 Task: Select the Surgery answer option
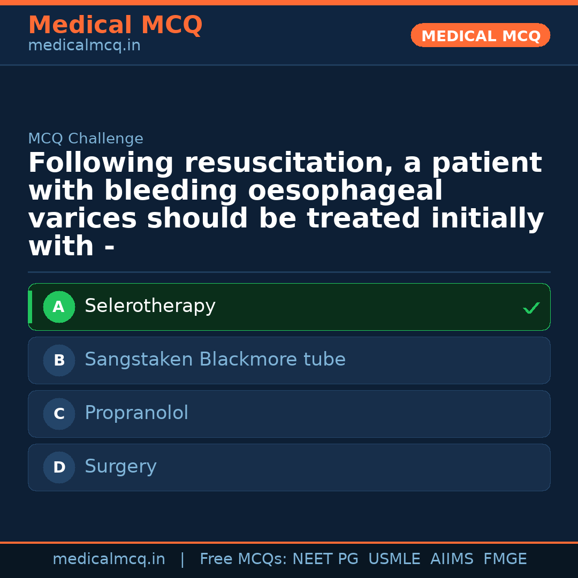tap(120, 467)
